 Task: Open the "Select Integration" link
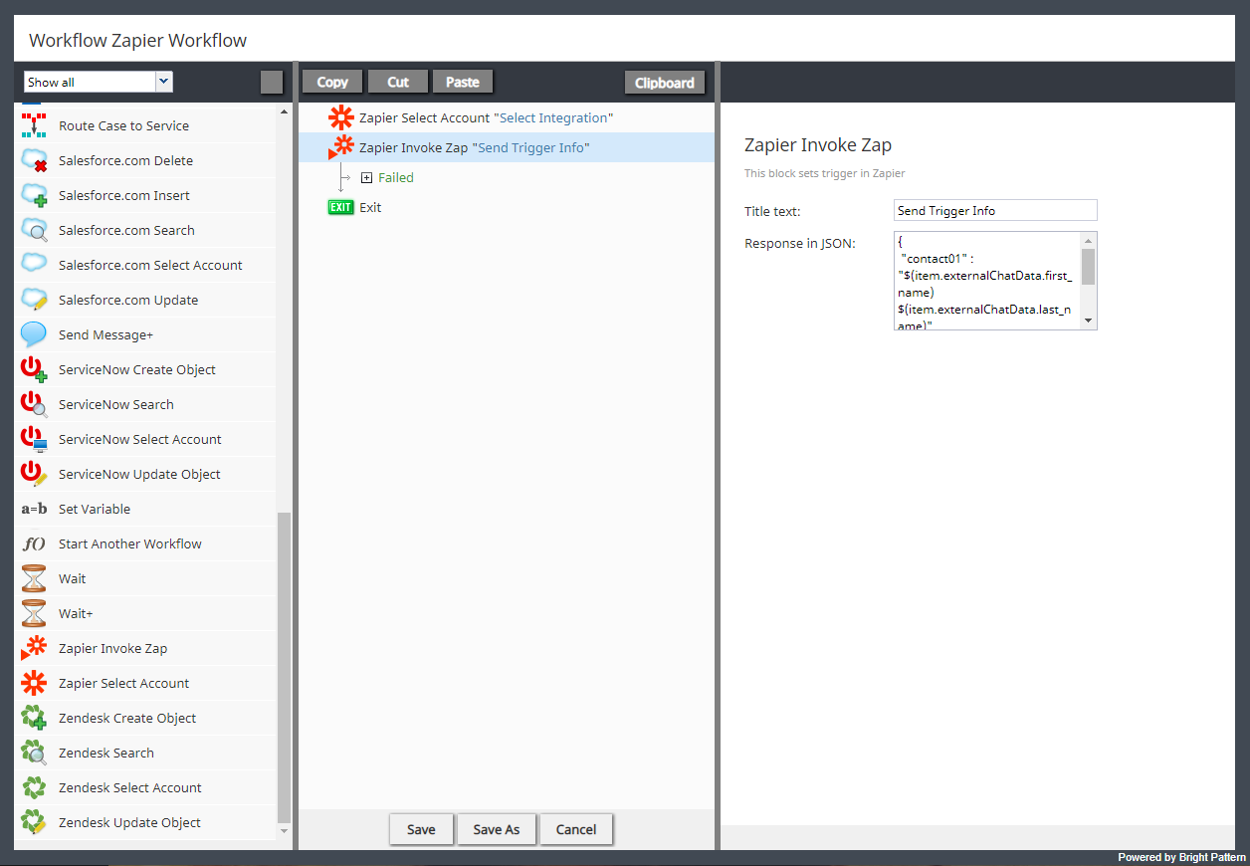pyautogui.click(x=553, y=117)
